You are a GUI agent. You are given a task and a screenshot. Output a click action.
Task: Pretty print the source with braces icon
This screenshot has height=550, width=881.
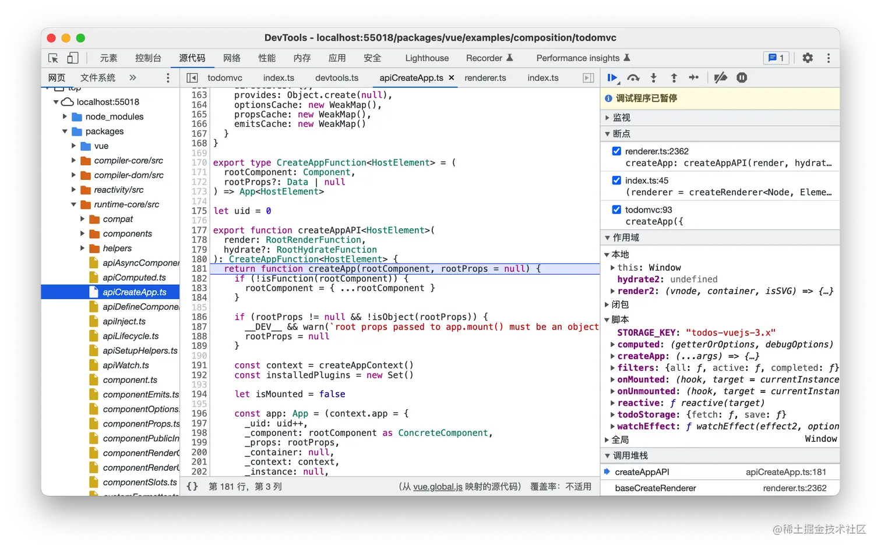coord(192,487)
